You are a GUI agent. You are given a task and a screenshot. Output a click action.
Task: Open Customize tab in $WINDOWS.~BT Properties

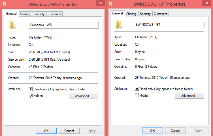[x=161, y=14]
